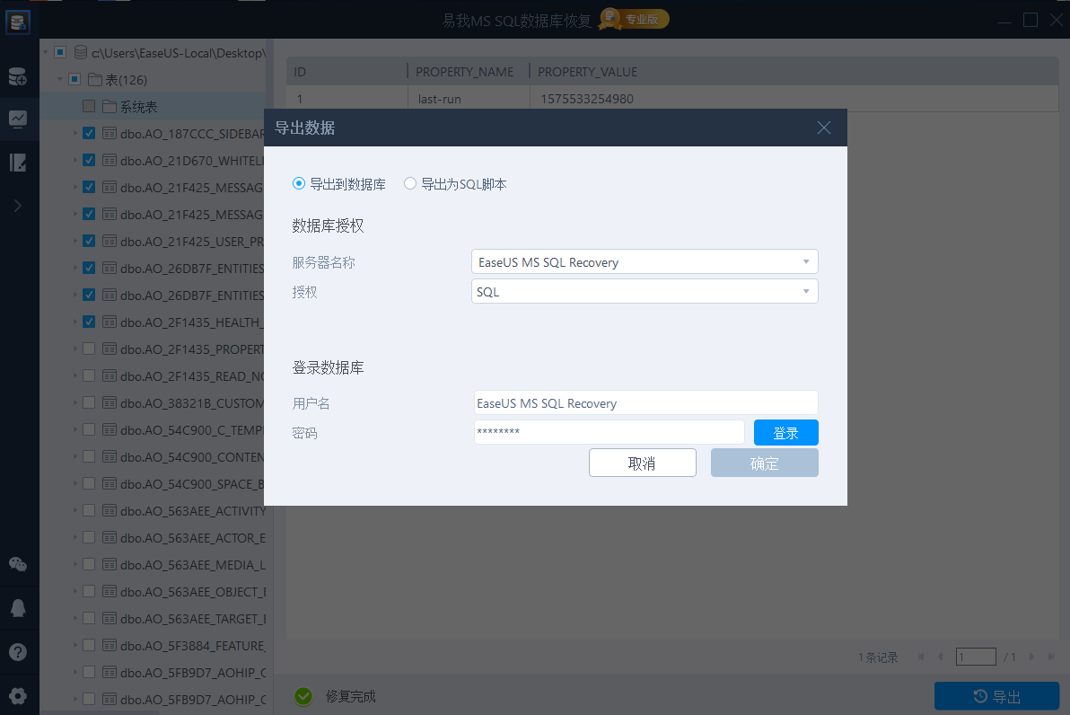The width and height of the screenshot is (1070, 715).
Task: Close the 导出数据 dialog with X
Action: (824, 128)
